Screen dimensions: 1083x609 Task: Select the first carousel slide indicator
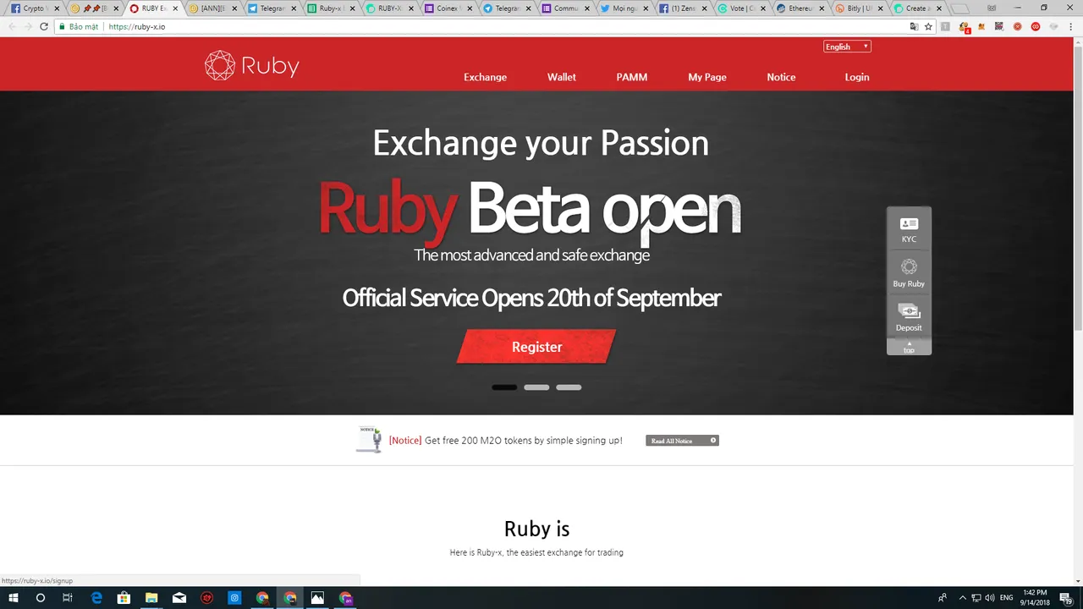(x=504, y=387)
